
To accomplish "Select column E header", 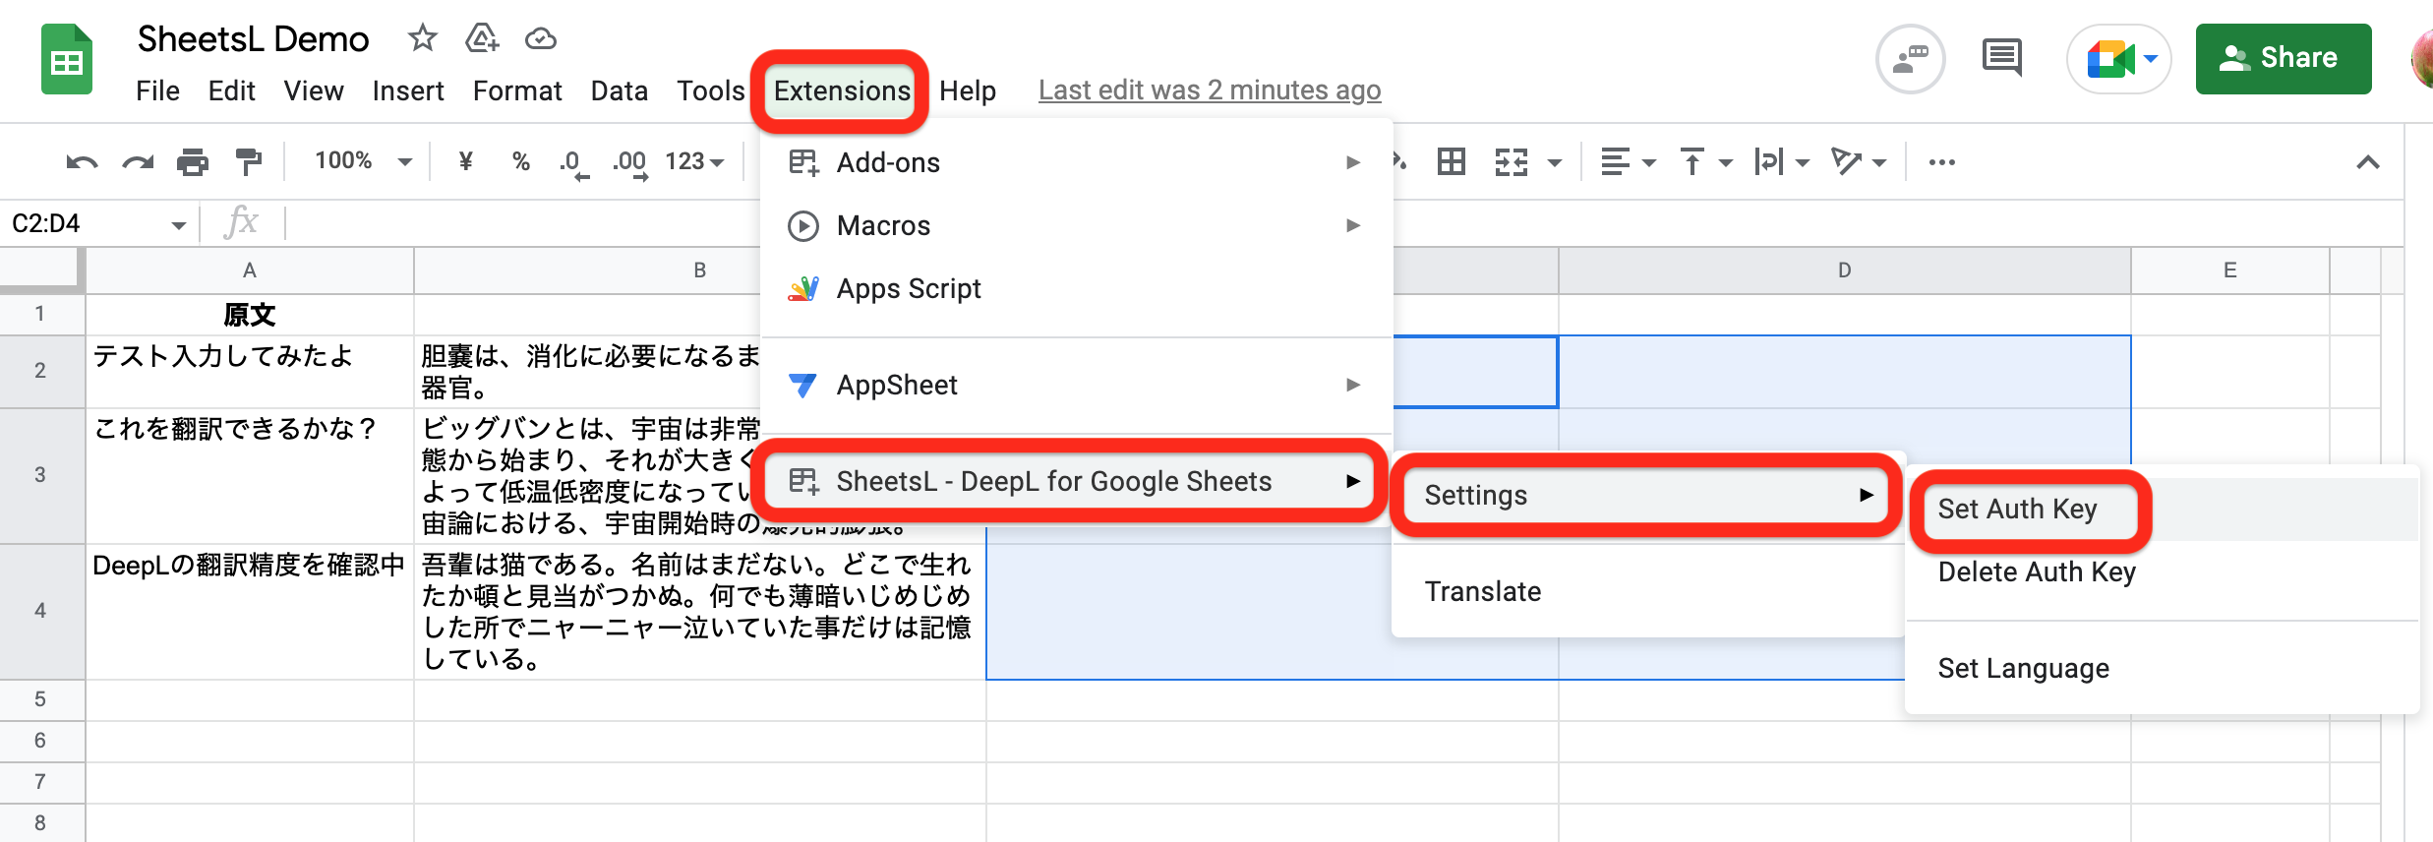I will pos(2230,271).
